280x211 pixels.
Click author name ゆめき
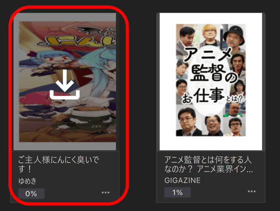point(27,181)
